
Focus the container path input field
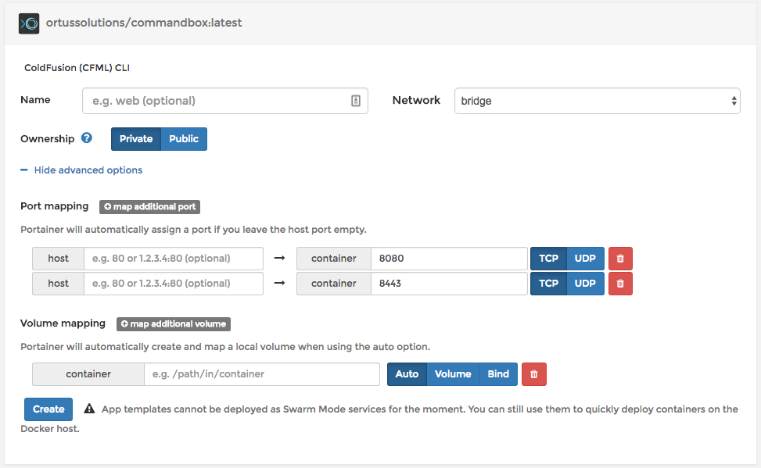261,374
